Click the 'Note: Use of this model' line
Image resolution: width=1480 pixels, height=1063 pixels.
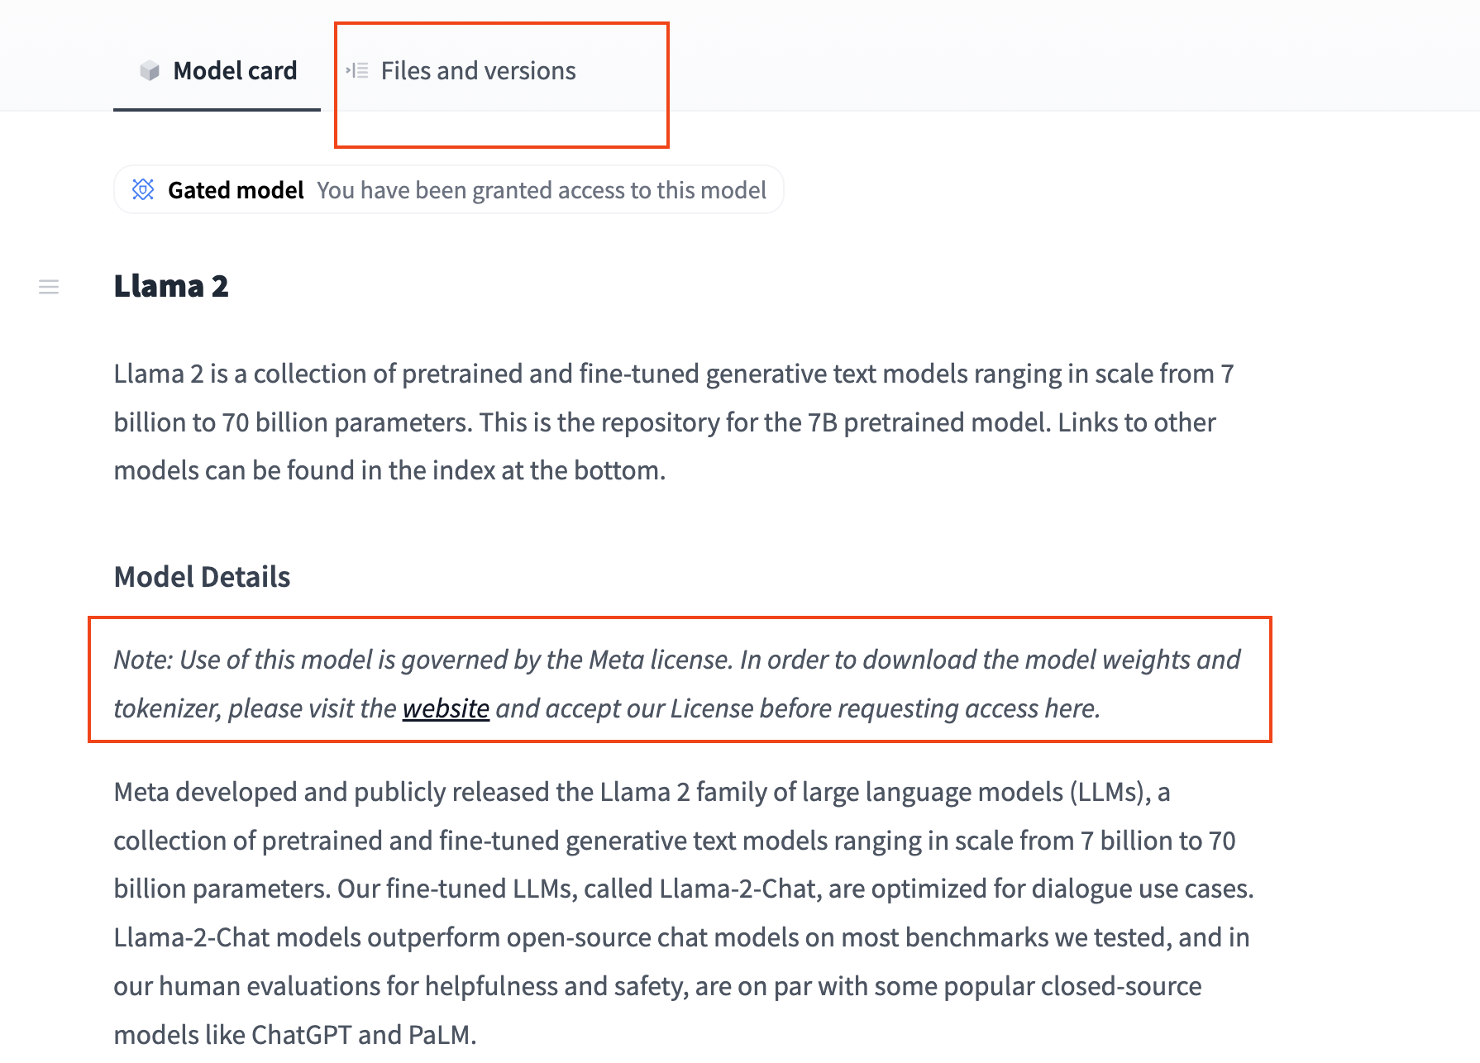click(x=676, y=660)
